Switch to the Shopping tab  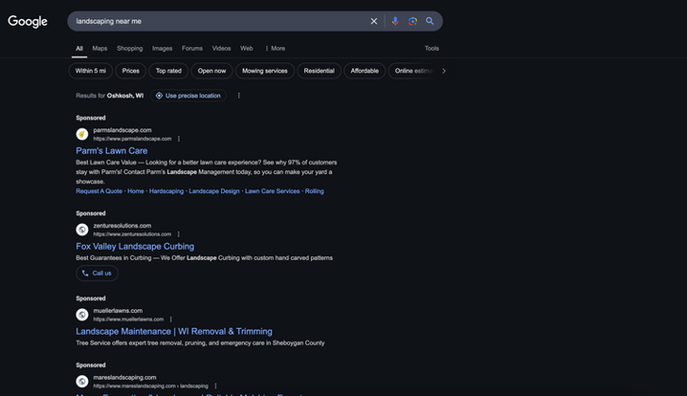pos(130,48)
